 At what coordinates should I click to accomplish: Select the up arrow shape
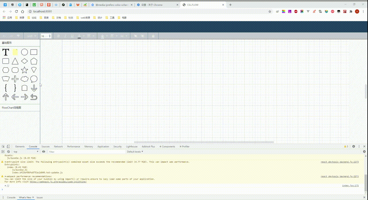click(6, 97)
